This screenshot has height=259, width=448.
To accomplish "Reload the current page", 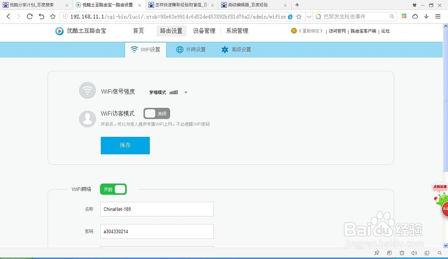I will coord(30,17).
